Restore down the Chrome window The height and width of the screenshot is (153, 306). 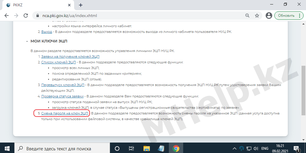(285, 4)
